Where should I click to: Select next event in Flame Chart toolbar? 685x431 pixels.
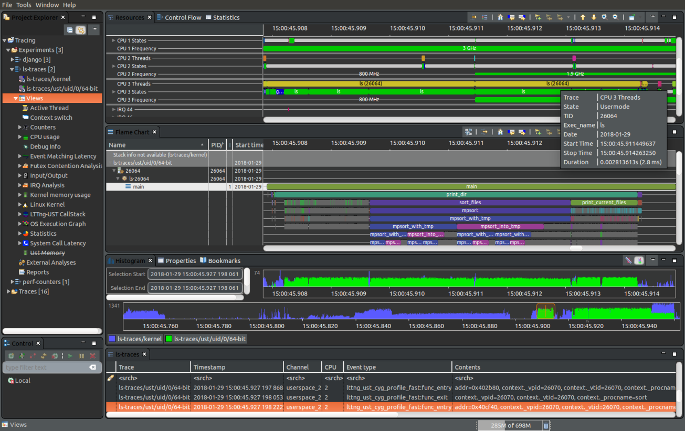(x=522, y=132)
